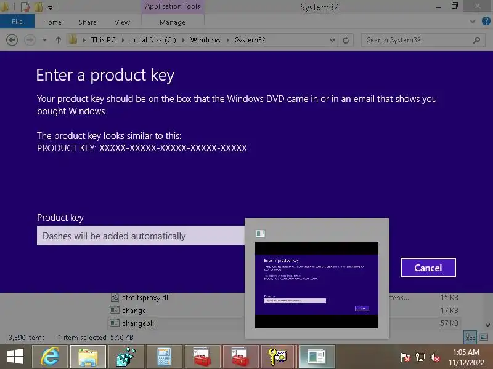
Task: Go forward in File Explorer
Action: pos(30,40)
